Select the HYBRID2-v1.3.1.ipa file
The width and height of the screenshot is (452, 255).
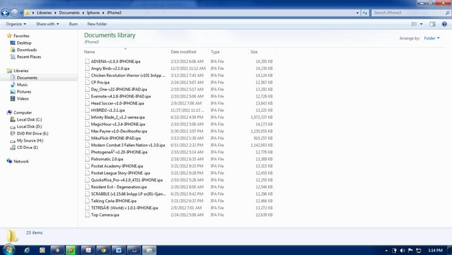point(108,110)
